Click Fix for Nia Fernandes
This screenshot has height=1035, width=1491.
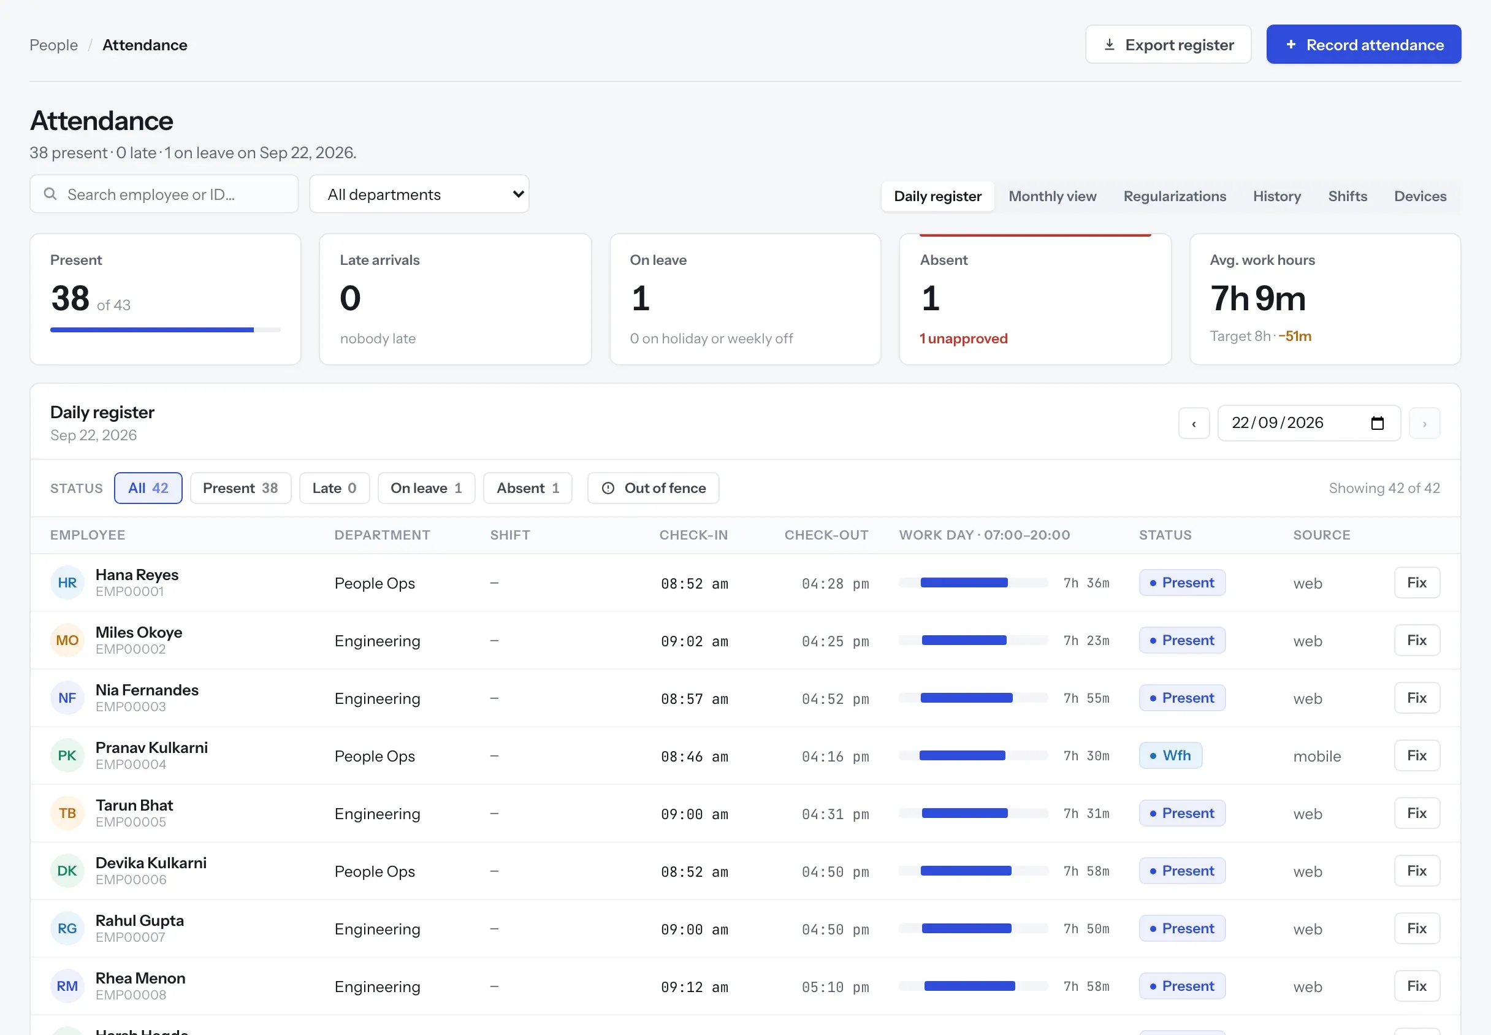pyautogui.click(x=1417, y=698)
